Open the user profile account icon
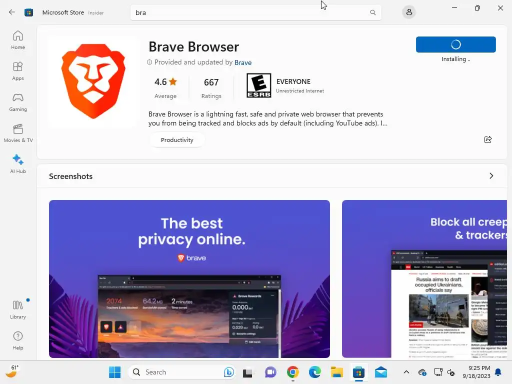Screen dimensions: 512x384 tap(409, 12)
